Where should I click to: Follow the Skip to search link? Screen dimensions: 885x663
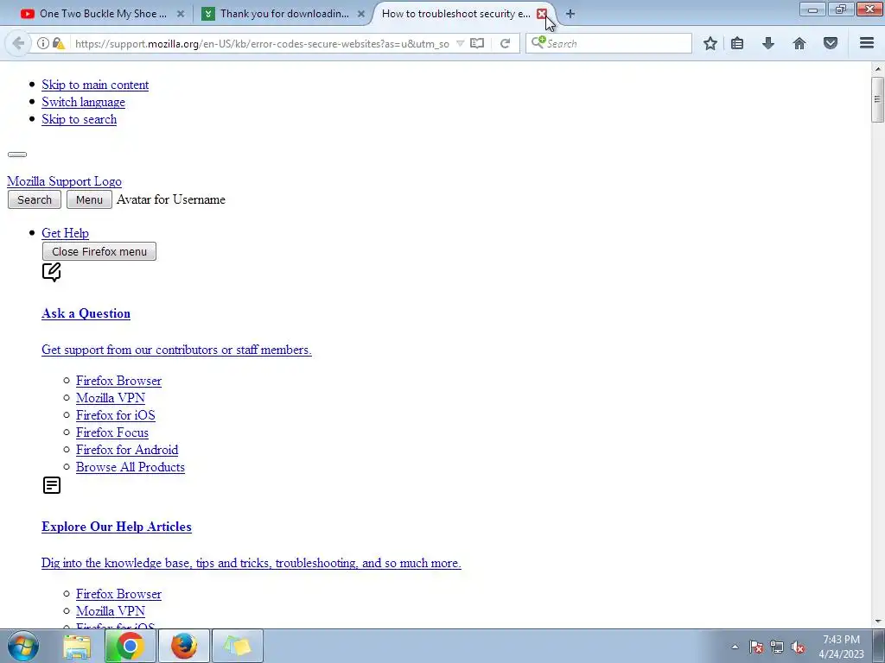point(79,119)
